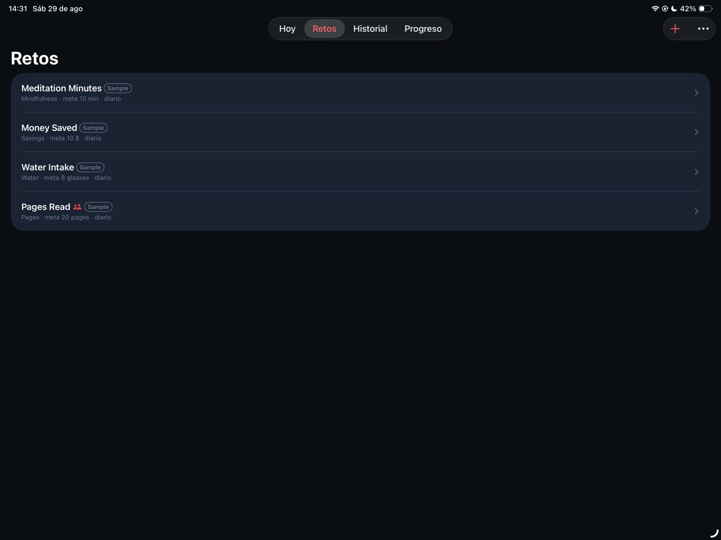721x540 pixels.
Task: Tap the red plus add button
Action: coord(675,28)
